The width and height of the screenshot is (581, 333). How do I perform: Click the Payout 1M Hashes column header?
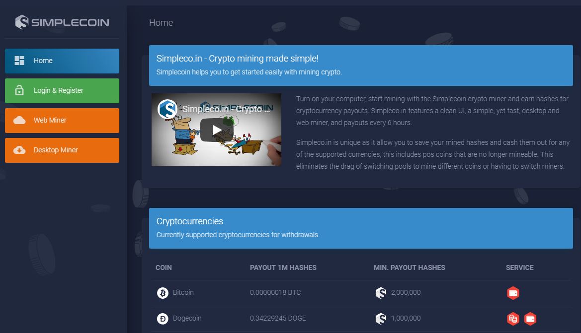point(283,267)
